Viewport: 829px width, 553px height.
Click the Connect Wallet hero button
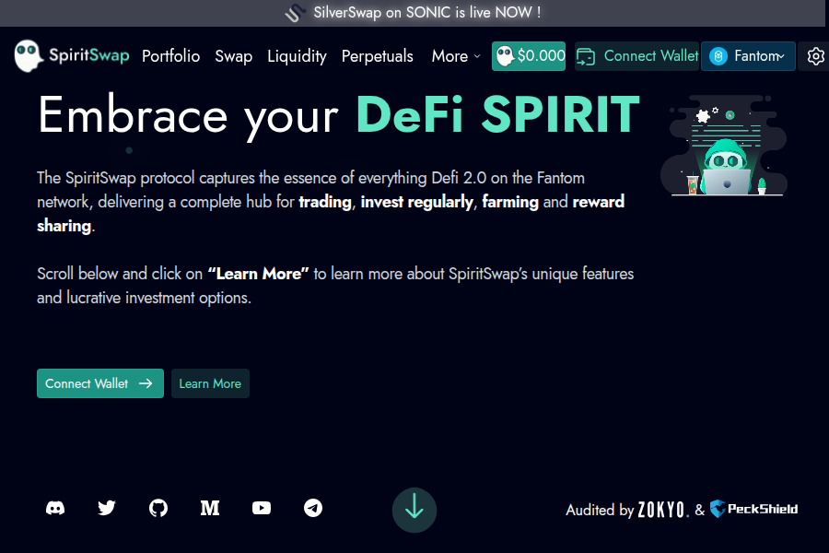click(99, 383)
